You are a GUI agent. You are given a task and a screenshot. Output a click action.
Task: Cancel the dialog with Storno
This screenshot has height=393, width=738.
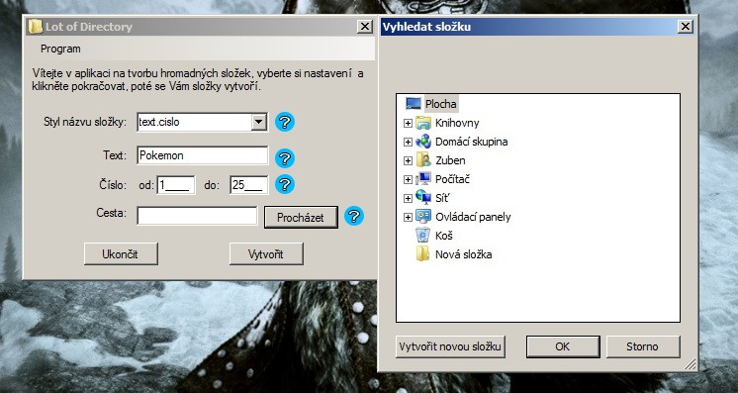tap(642, 346)
